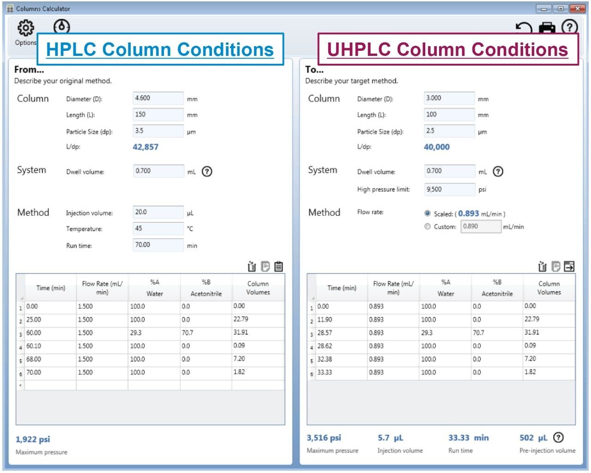Click the clear-table trash icon in the From panel
The width and height of the screenshot is (591, 473).
(252, 267)
